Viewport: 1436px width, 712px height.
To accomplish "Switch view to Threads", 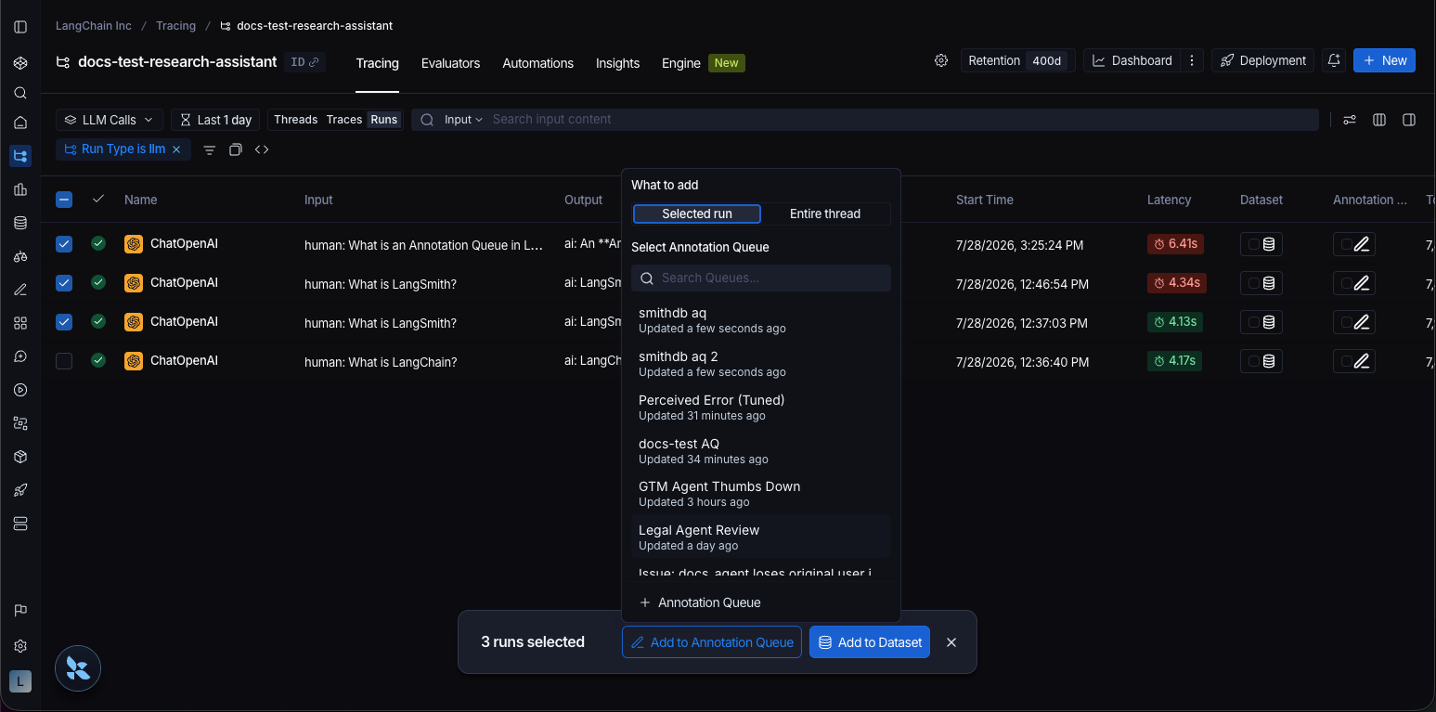I will click(296, 120).
